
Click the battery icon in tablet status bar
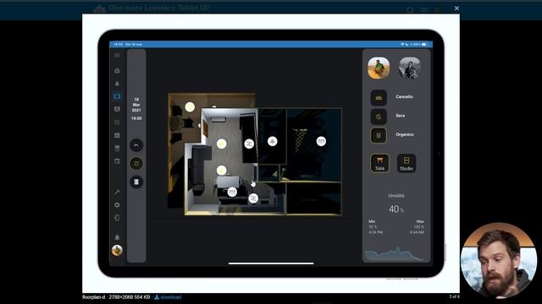pos(424,45)
